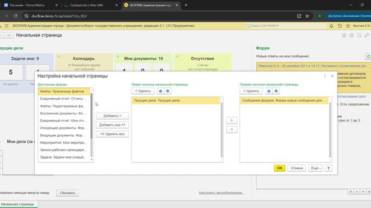The width and height of the screenshot is (371, 208).
Task: Select the Внутренние документы list item
Action: point(64,113)
